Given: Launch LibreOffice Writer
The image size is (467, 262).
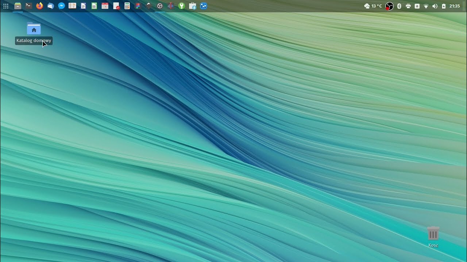Looking at the screenshot, I should [x=83, y=6].
